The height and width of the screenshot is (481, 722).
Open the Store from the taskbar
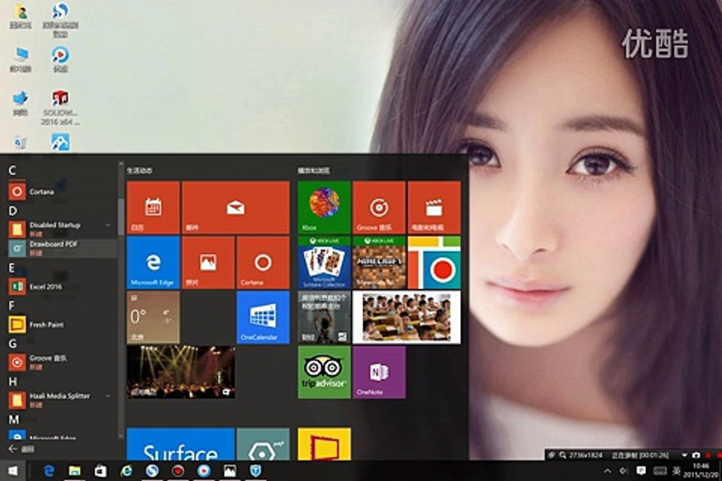[100, 471]
